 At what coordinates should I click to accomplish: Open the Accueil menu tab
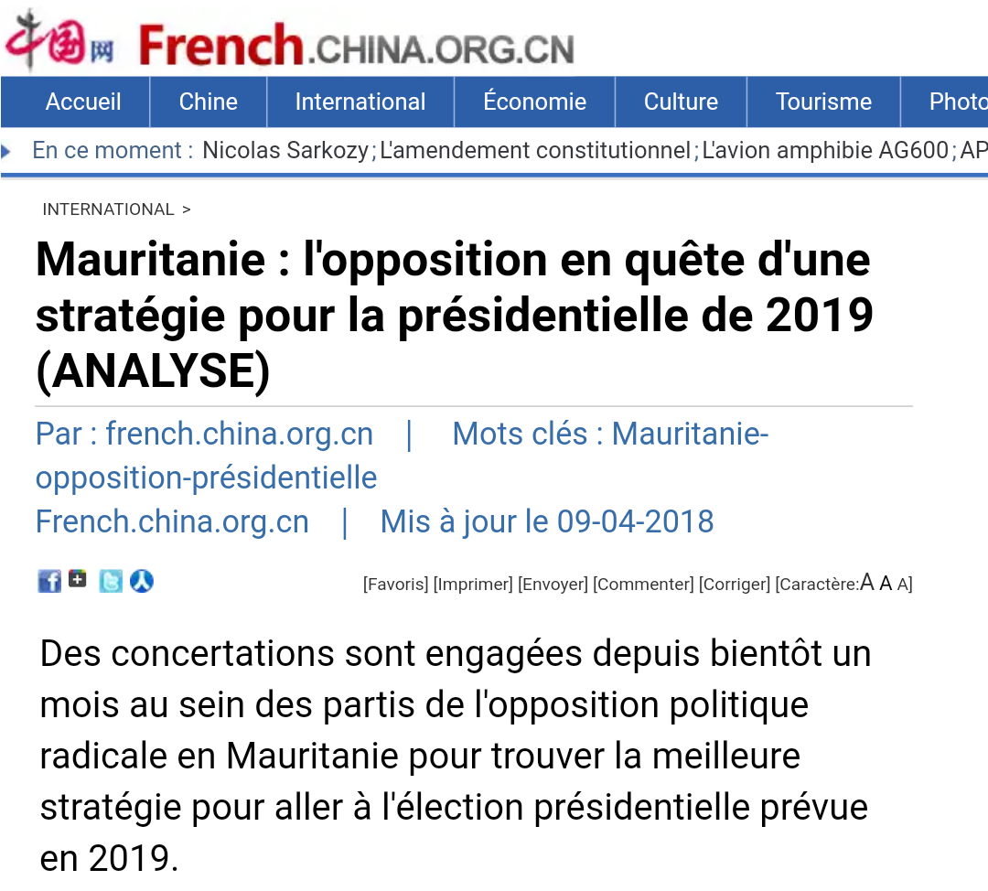coord(83,102)
